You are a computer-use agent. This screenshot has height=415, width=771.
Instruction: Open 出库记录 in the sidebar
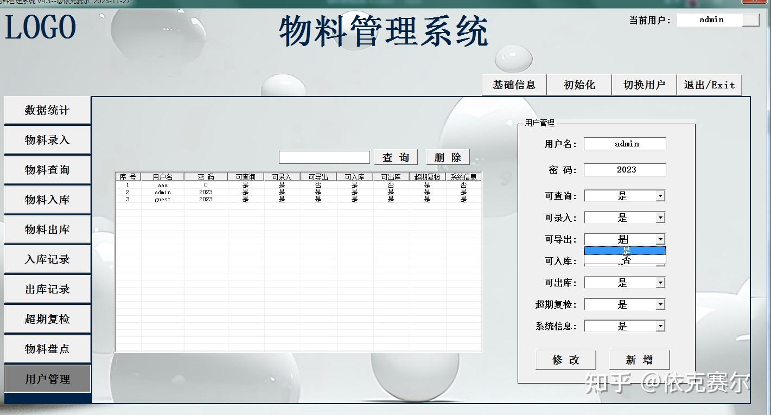pyautogui.click(x=47, y=289)
